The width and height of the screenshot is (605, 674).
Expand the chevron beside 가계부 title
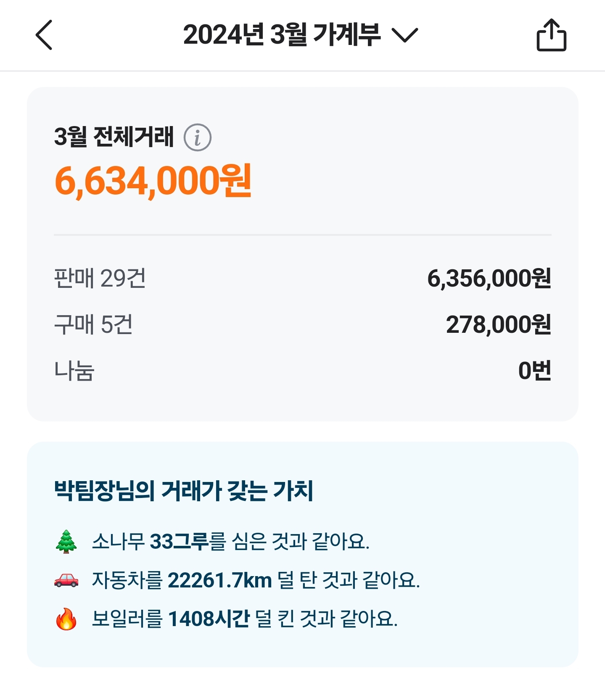(x=404, y=35)
